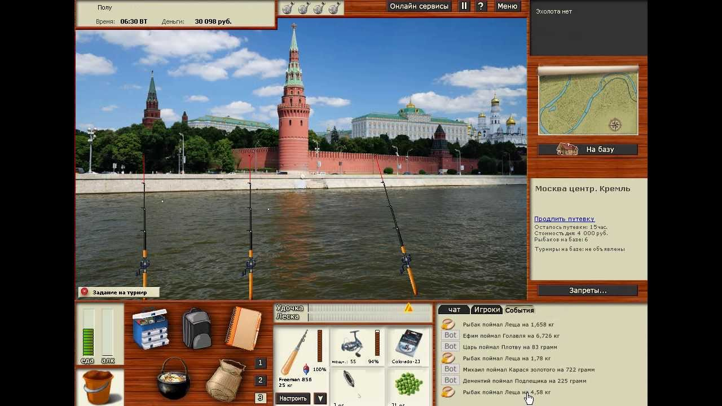Click the Леска tension gauge
This screenshot has height=406, width=722.
(369, 317)
